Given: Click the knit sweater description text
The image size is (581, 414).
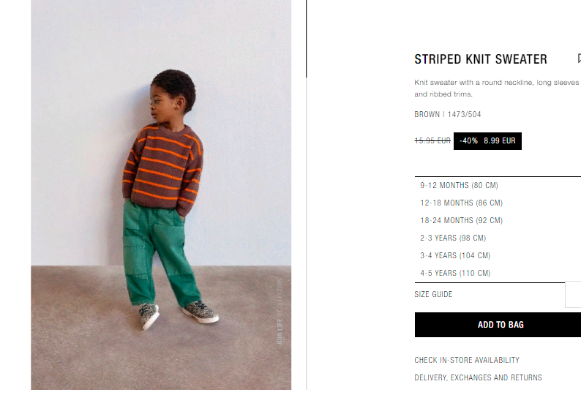Looking at the screenshot, I should [497, 88].
